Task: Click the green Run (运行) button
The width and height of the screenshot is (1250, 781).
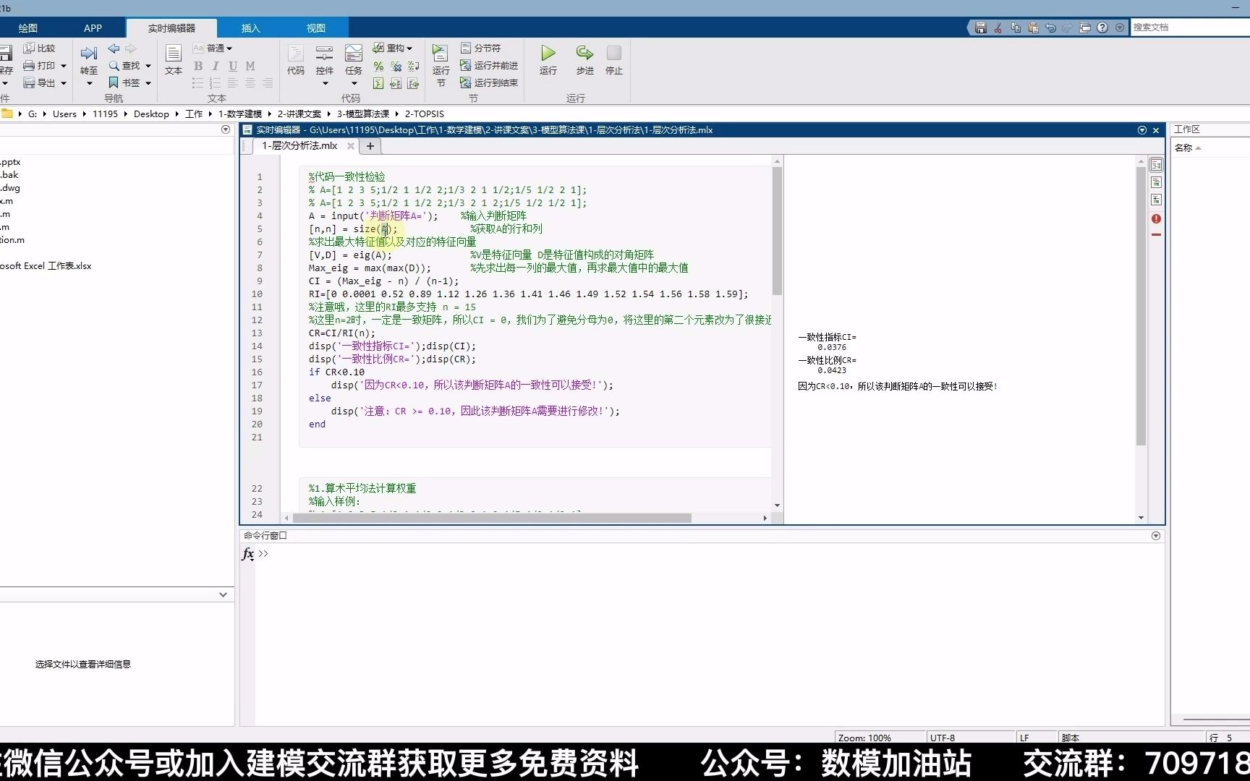Action: coord(548,59)
